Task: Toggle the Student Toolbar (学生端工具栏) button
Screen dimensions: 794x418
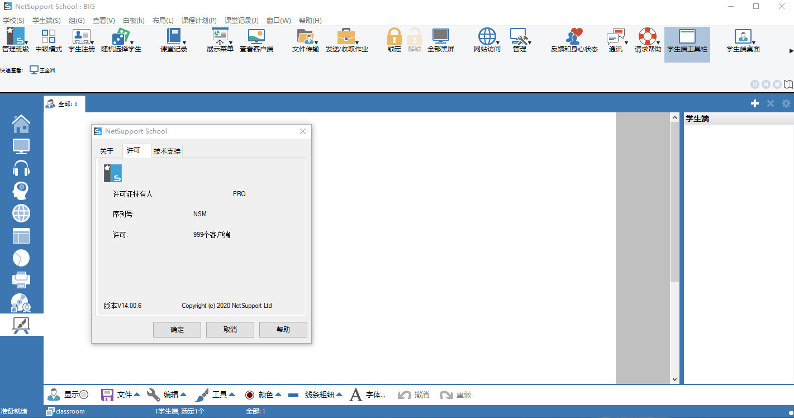Action: [687, 40]
